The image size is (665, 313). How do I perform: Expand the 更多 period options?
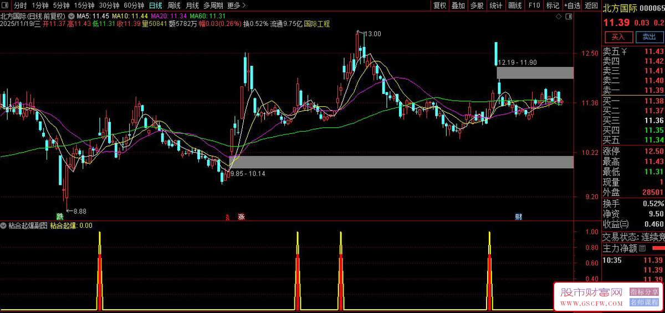click(x=237, y=6)
